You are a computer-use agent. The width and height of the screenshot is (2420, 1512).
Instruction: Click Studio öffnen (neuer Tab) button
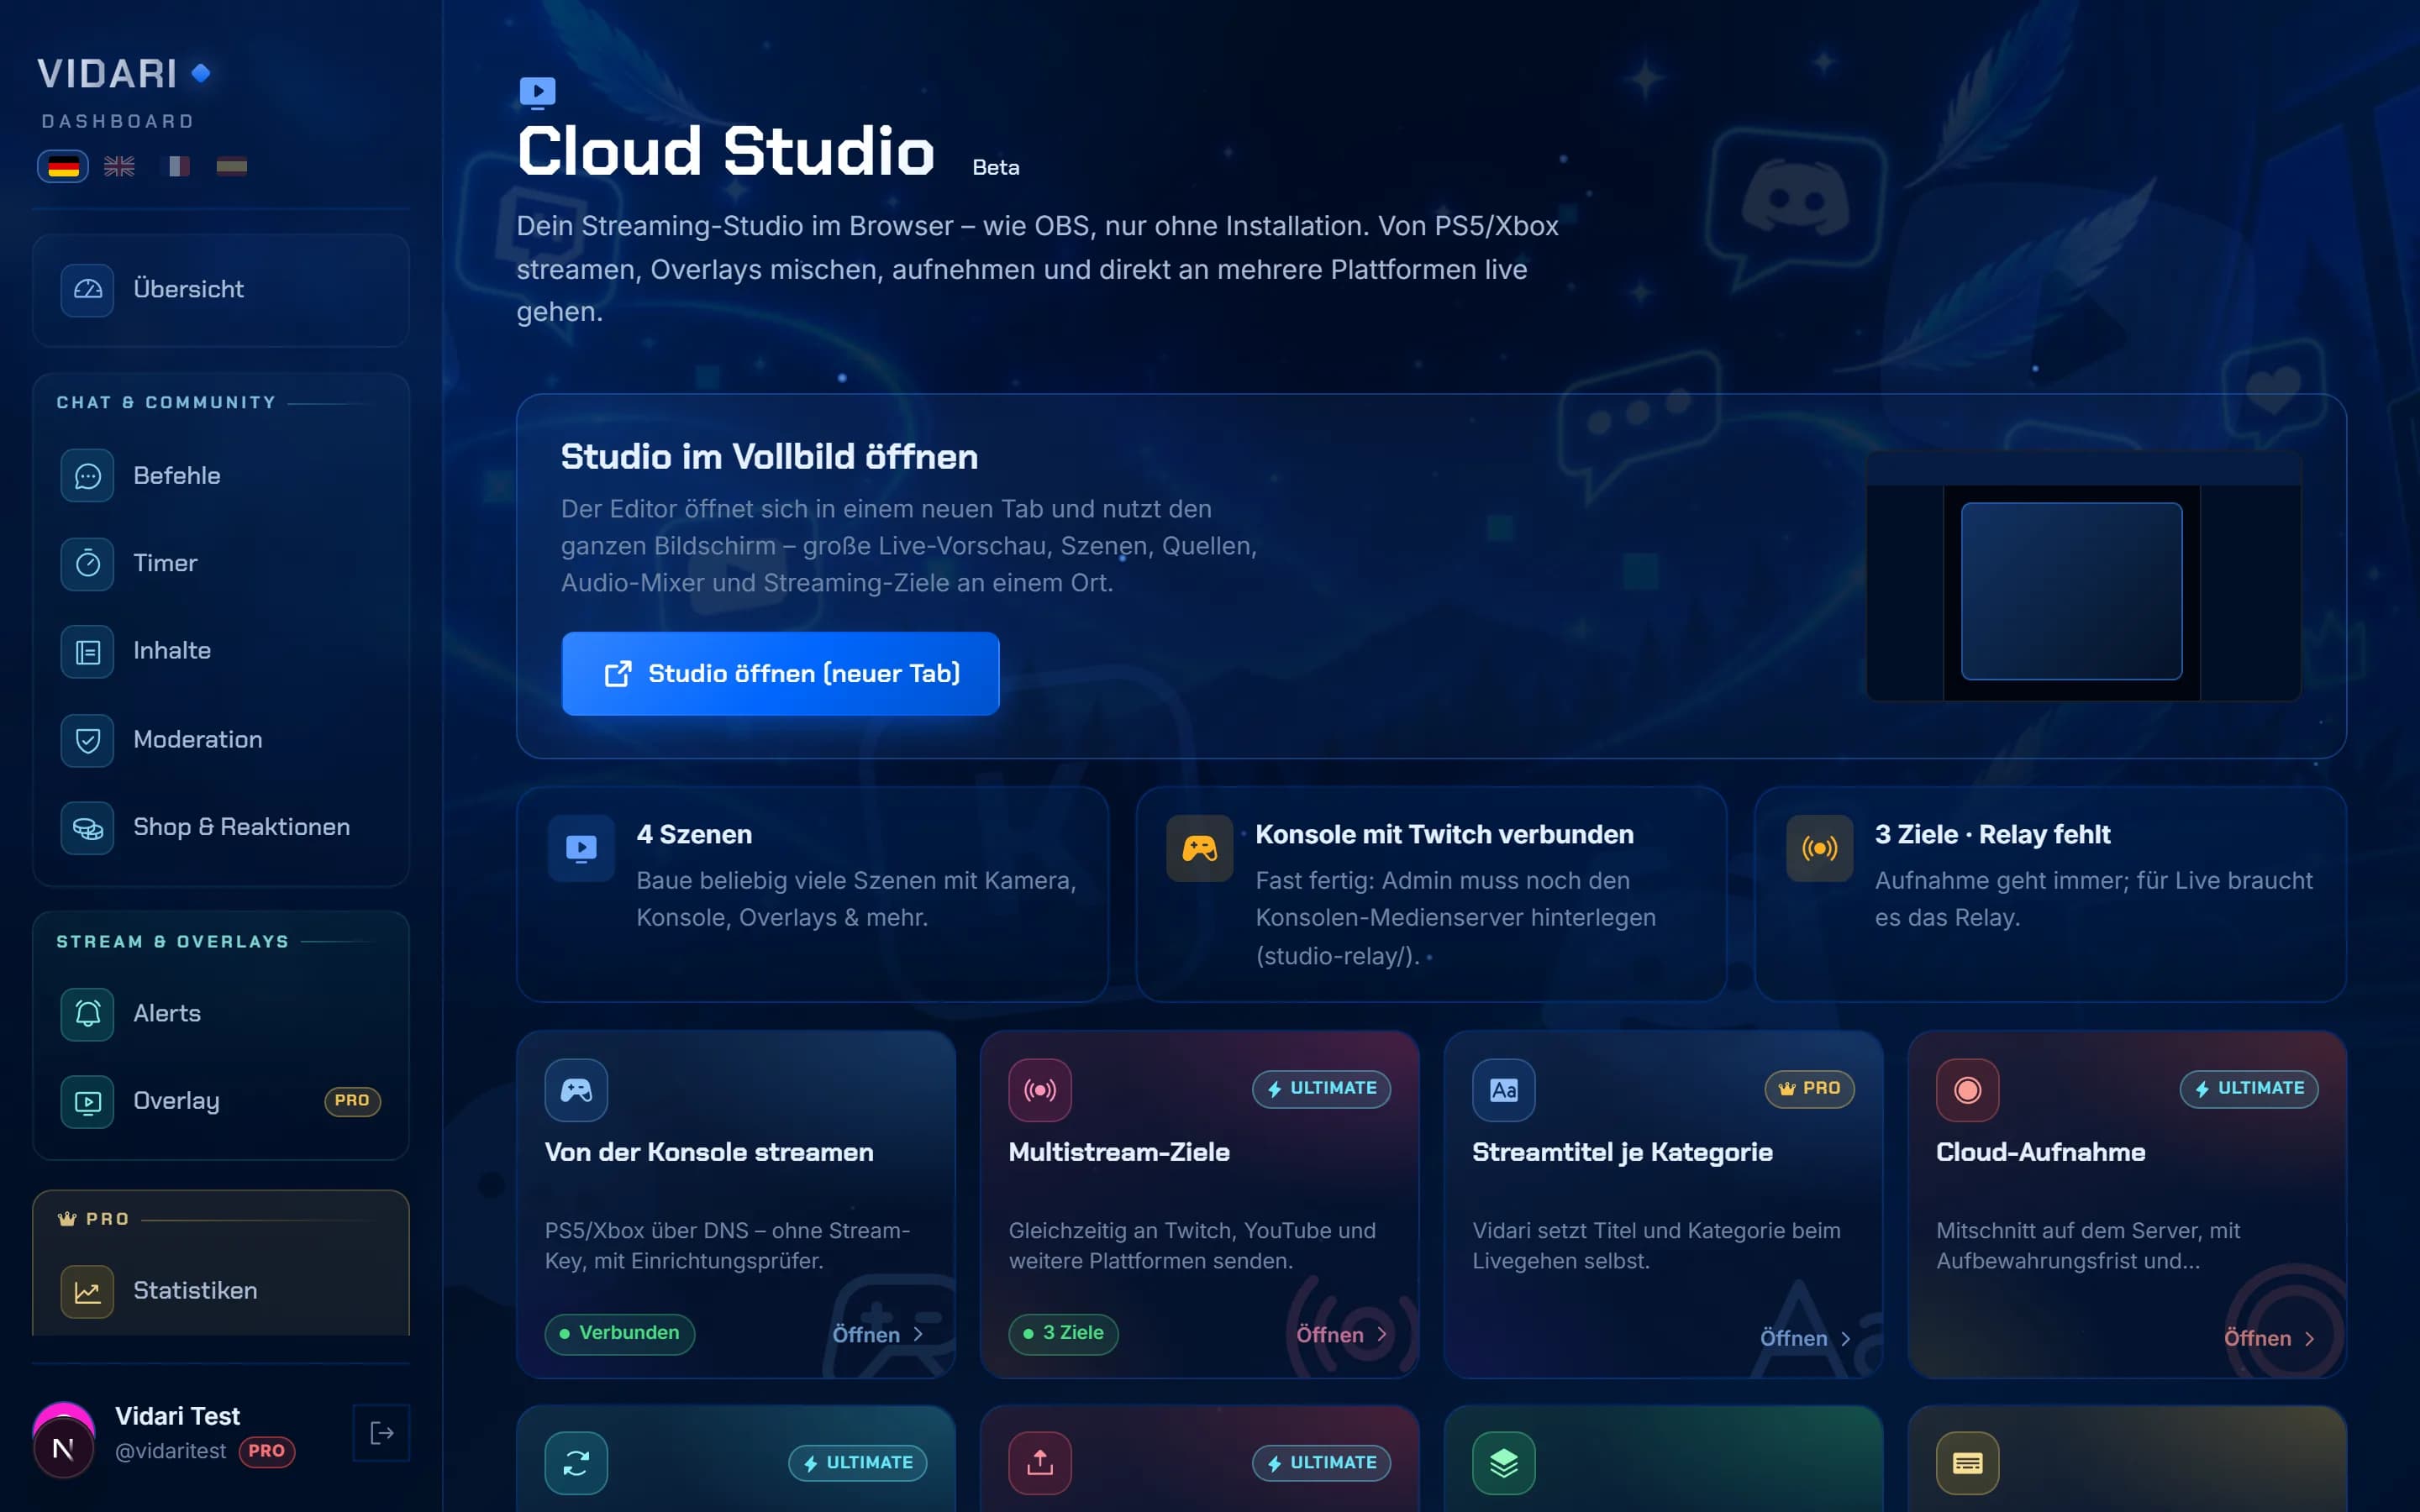tap(780, 674)
